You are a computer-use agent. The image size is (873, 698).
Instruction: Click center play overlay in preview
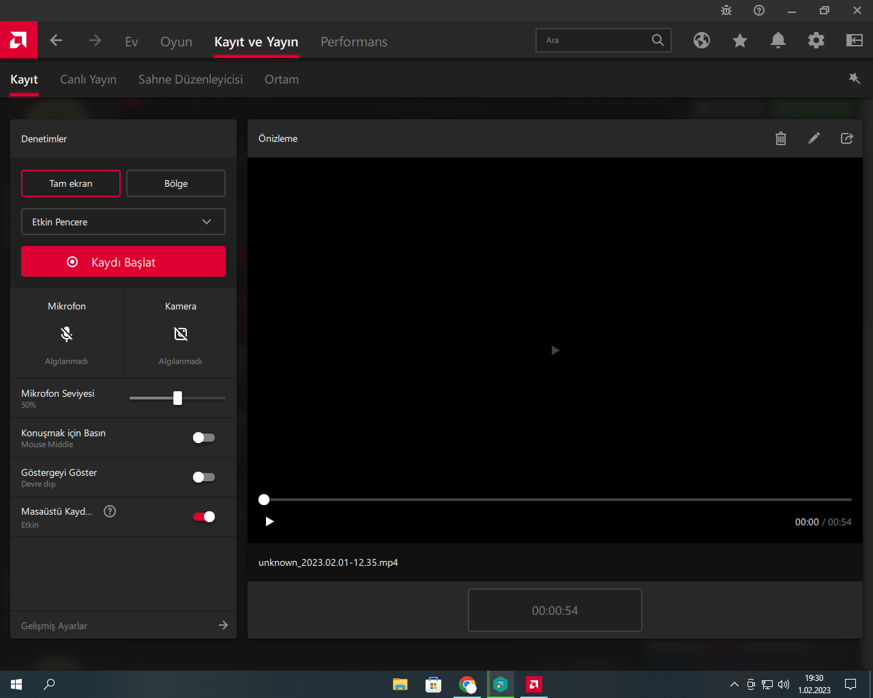click(555, 350)
